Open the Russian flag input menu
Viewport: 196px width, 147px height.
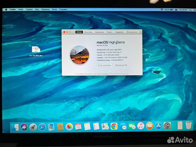pos(176,10)
